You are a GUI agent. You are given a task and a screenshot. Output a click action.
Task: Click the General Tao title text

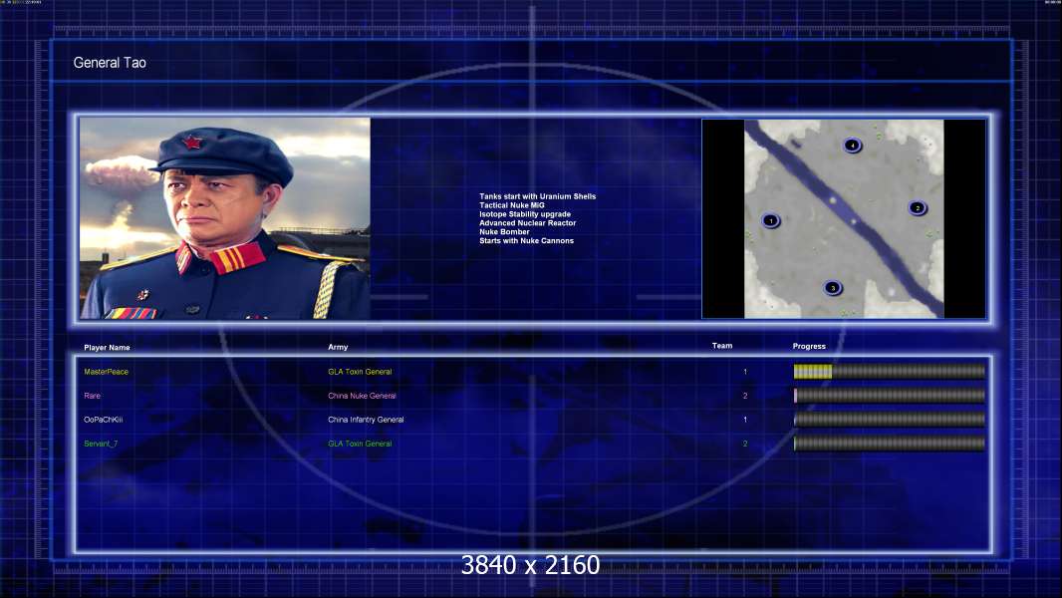click(110, 63)
